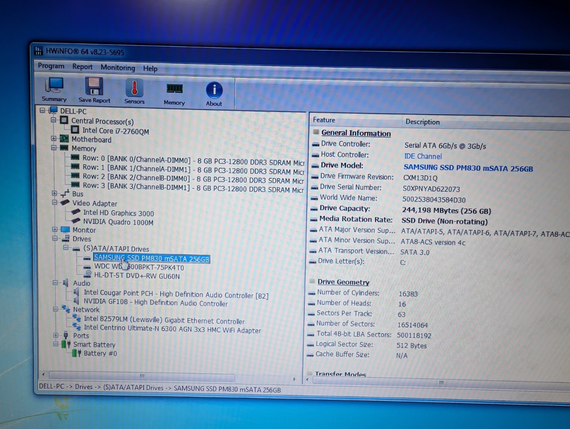
Task: Expand the Monitor node
Action: (x=55, y=229)
